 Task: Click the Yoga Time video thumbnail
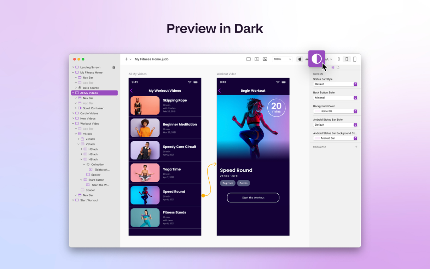pos(145,172)
